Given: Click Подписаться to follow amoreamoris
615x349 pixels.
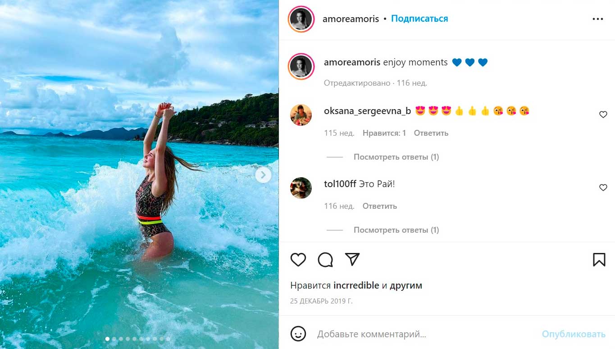Looking at the screenshot, I should 419,19.
